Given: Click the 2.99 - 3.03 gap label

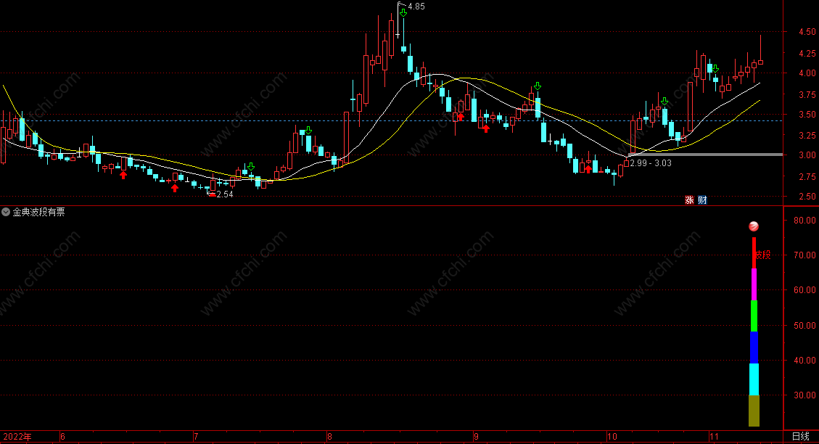Looking at the screenshot, I should click(651, 163).
